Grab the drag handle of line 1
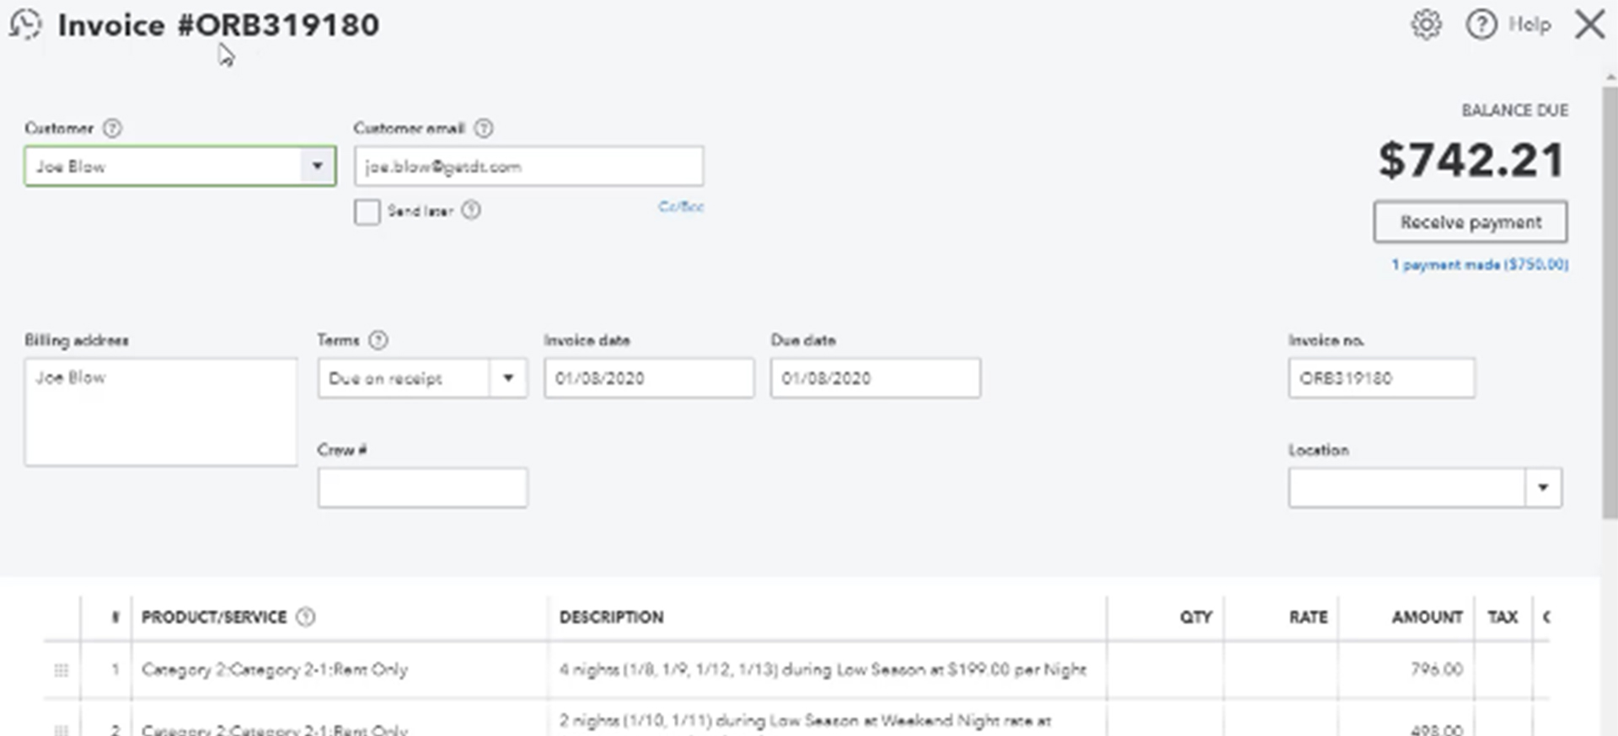The width and height of the screenshot is (1618, 736). [62, 670]
